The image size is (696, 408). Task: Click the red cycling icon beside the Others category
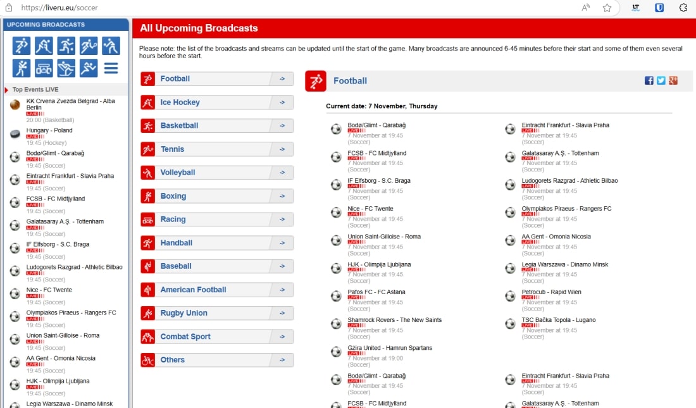(148, 360)
